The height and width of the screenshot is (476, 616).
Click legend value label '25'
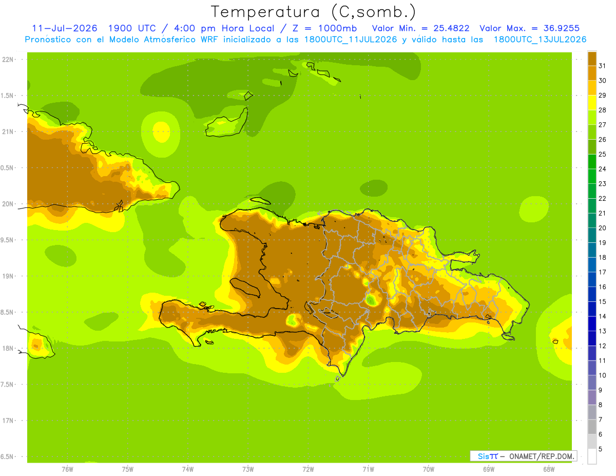603,154
